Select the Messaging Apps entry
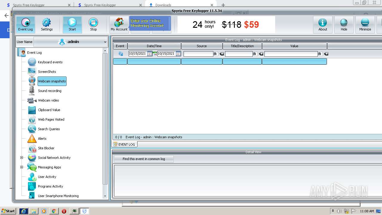382x215 pixels. click(x=49, y=167)
